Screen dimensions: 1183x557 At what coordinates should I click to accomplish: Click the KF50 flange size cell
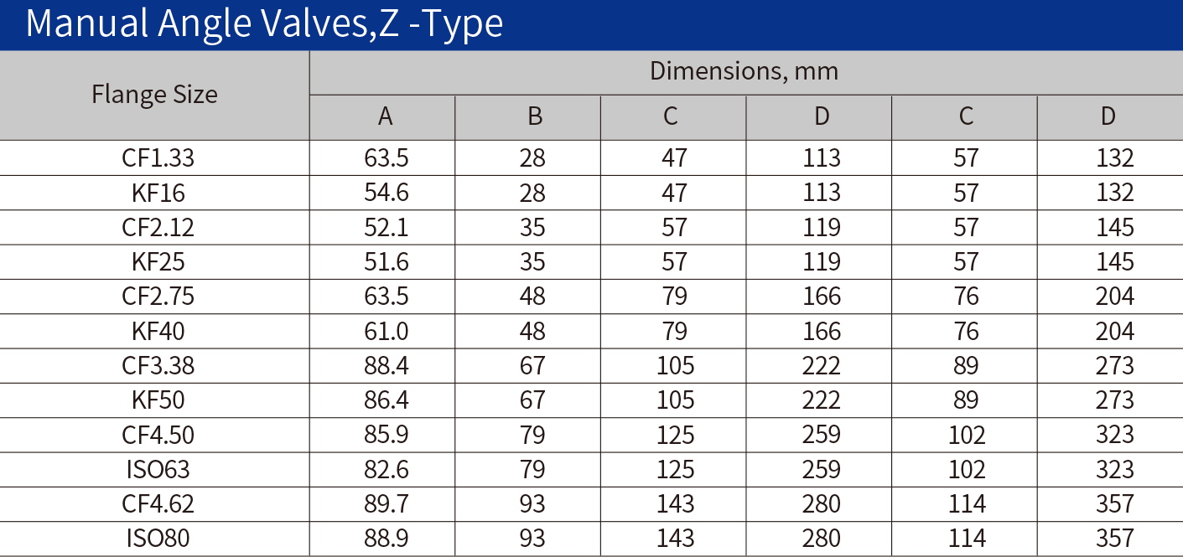(x=158, y=400)
